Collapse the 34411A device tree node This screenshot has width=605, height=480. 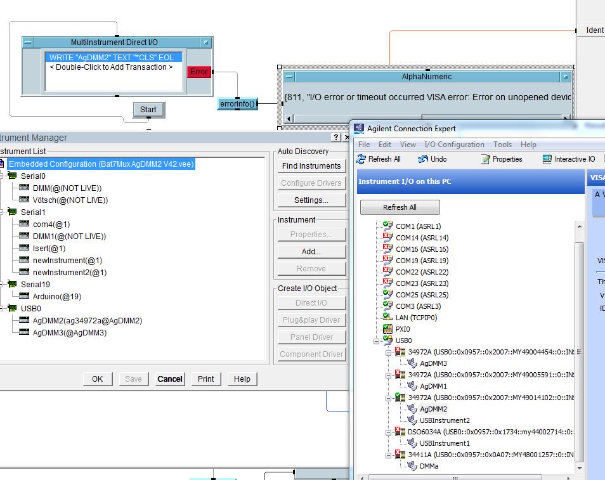388,455
